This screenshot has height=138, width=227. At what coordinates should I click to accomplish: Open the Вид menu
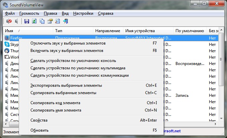coord(65,13)
